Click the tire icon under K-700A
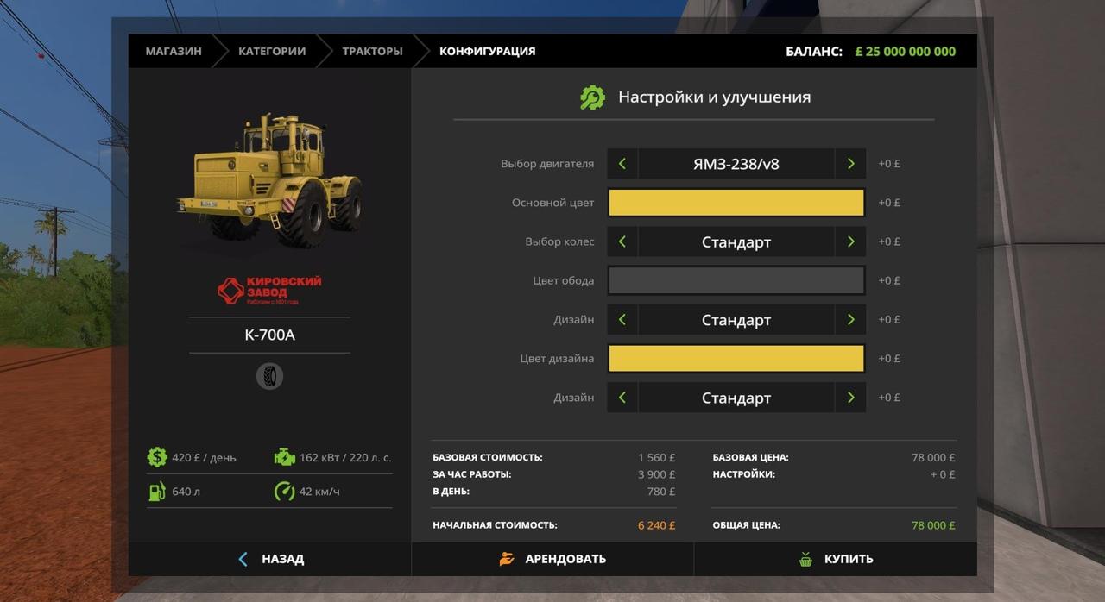1105x602 pixels. [x=269, y=376]
